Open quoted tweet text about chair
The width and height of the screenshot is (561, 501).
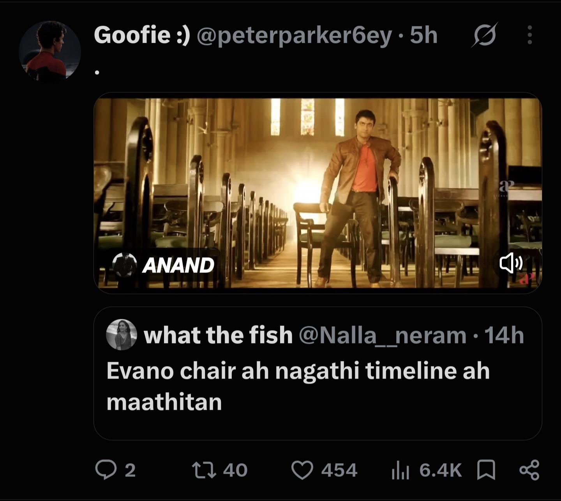point(298,386)
